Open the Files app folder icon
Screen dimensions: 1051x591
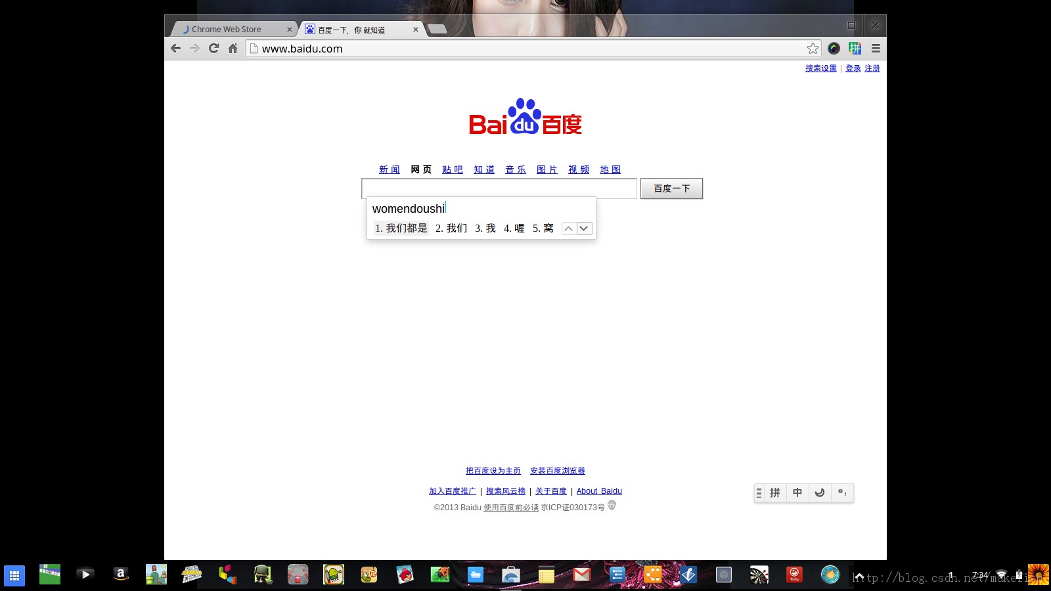476,575
